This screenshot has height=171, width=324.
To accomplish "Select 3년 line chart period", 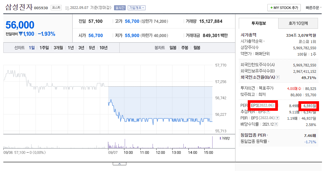I will pos(81,48).
